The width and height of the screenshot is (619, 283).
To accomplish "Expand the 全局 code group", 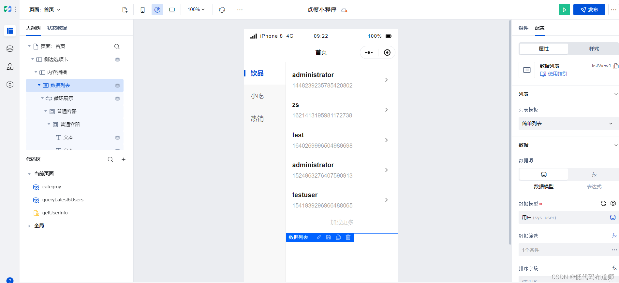I will point(29,226).
